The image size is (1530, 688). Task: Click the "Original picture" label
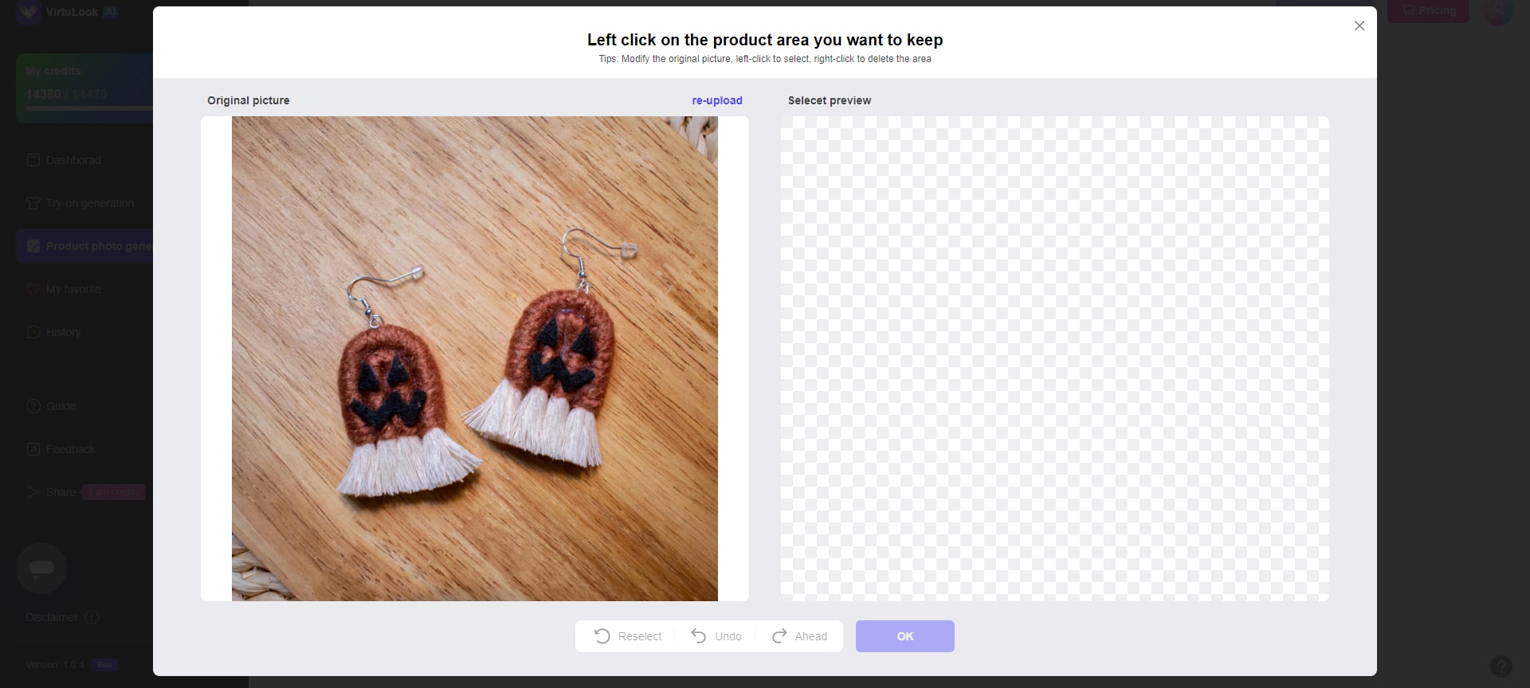pos(249,100)
